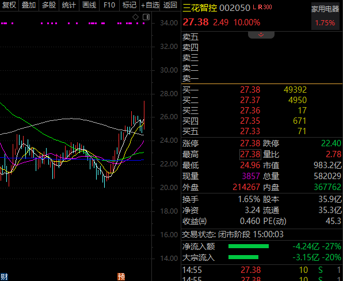This screenshot has width=343, height=281.
Task: Click the diamond marker icon above chart
Action: pos(135,17)
